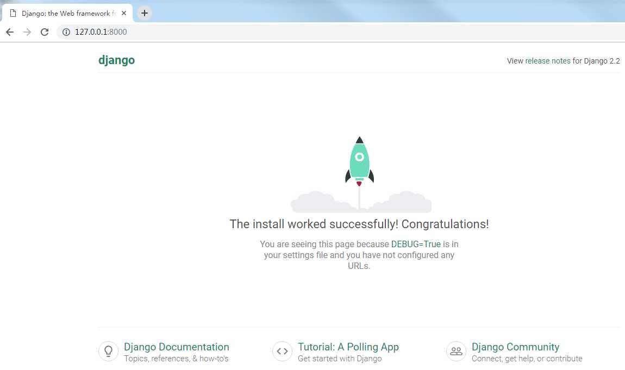The height and width of the screenshot is (370, 625).
Task: Open Django Community link
Action: point(515,347)
